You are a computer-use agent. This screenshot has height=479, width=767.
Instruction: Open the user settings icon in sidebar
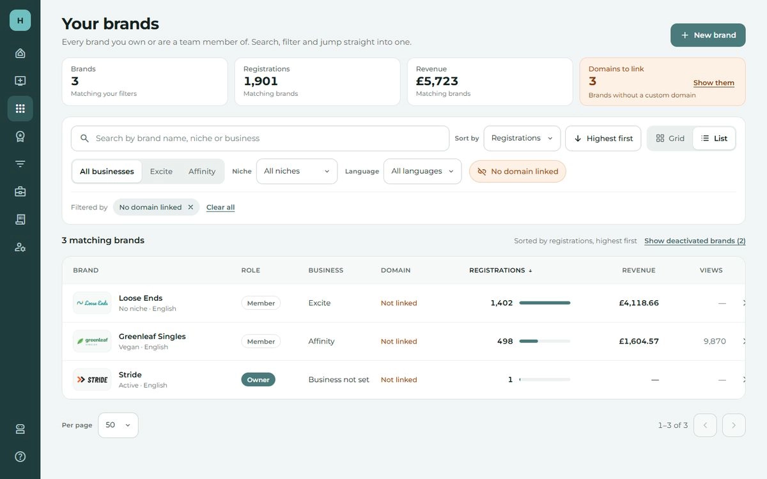pos(20,247)
